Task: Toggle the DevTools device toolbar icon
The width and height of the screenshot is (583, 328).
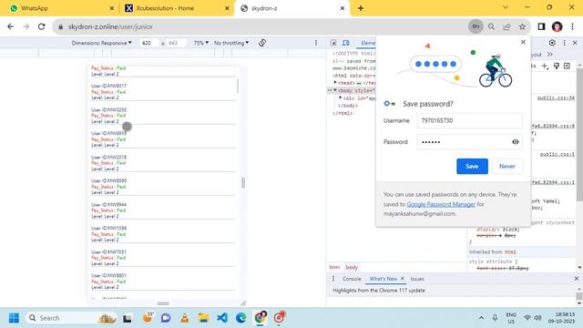Action: [346, 43]
